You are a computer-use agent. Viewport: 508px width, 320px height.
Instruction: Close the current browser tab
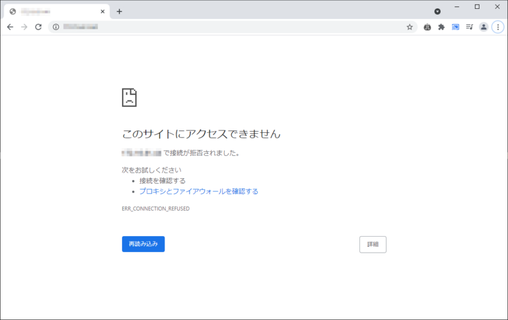[102, 11]
